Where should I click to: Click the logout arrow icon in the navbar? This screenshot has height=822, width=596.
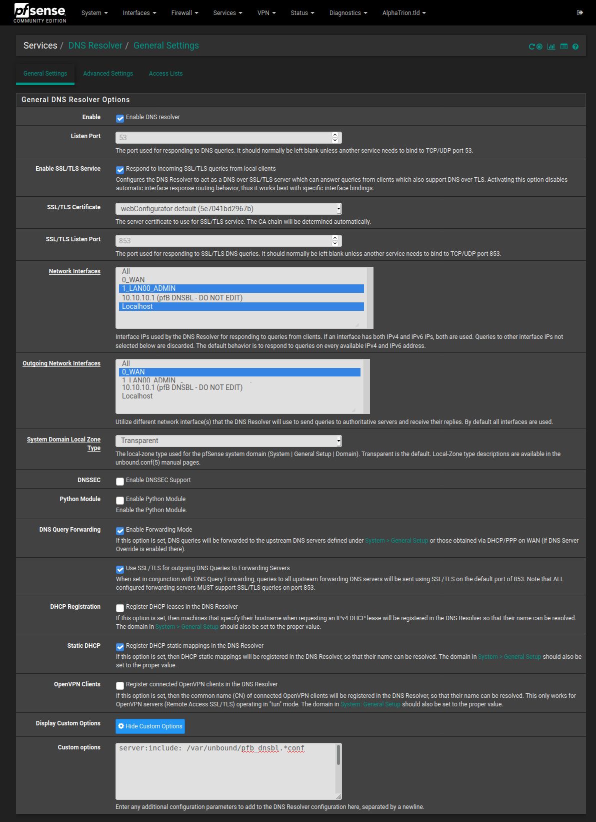579,13
